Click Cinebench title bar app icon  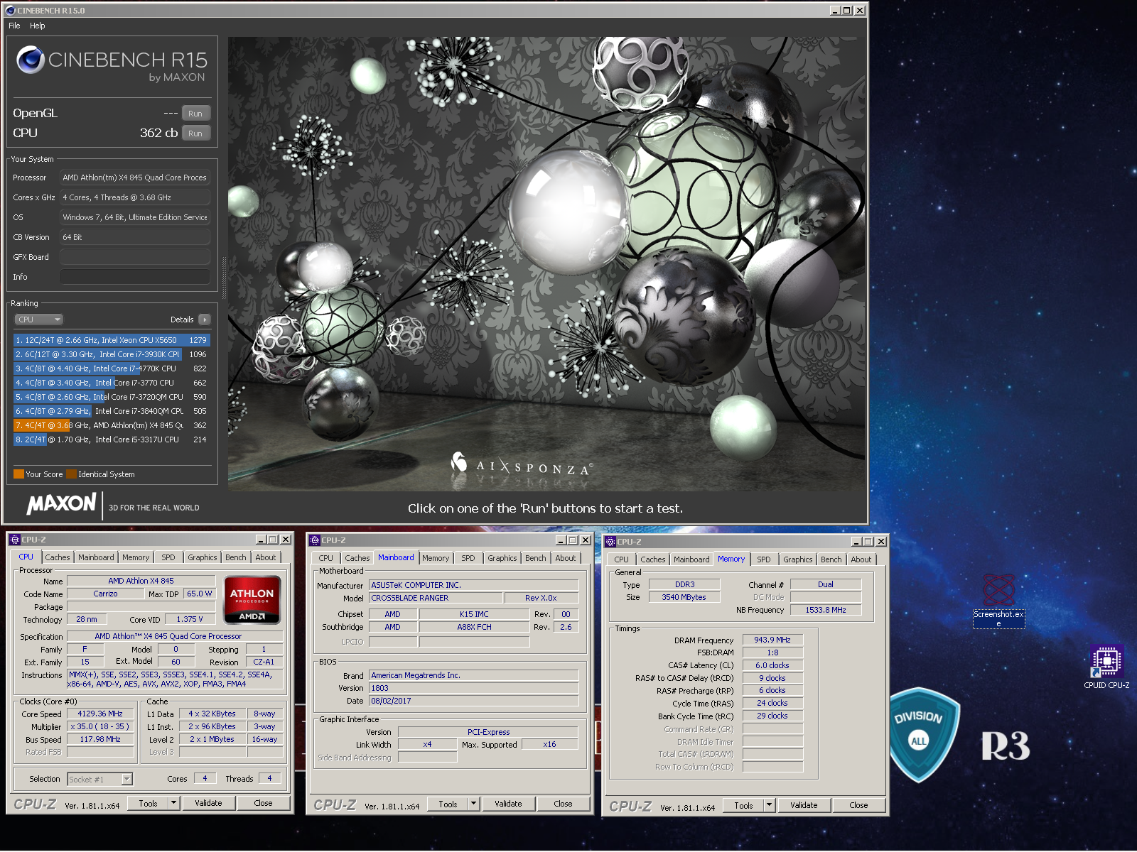pos(10,10)
